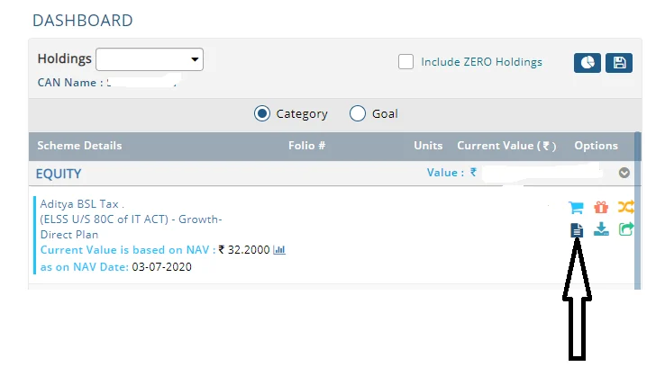Click the EQUITY category header
Image resolution: width=665 pixels, height=376 pixels.
59,173
